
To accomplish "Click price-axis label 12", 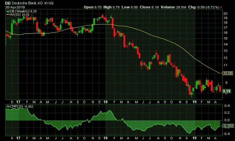I will click(x=225, y=58).
